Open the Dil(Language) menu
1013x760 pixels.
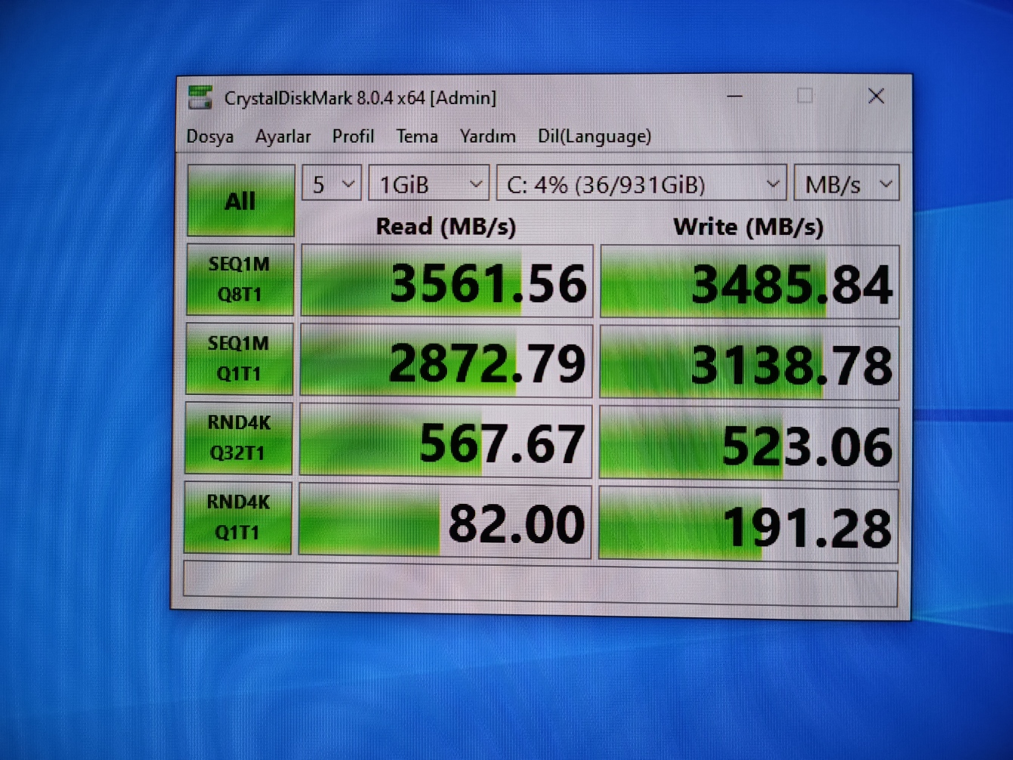coord(595,137)
